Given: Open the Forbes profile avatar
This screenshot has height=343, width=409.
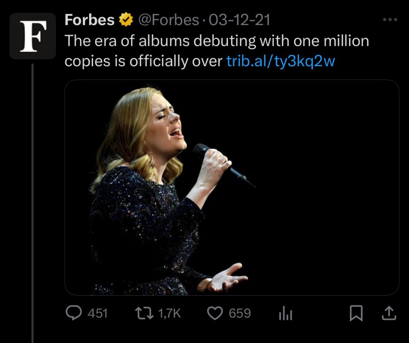Looking at the screenshot, I should [33, 36].
